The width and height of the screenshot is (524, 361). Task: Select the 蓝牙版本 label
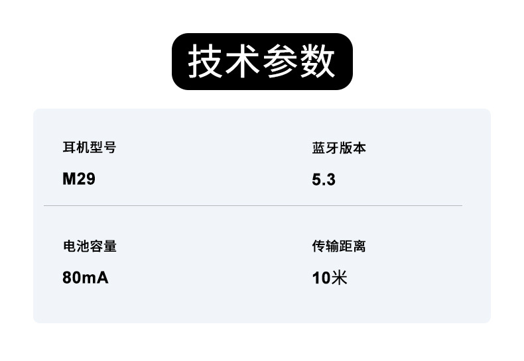[339, 148]
